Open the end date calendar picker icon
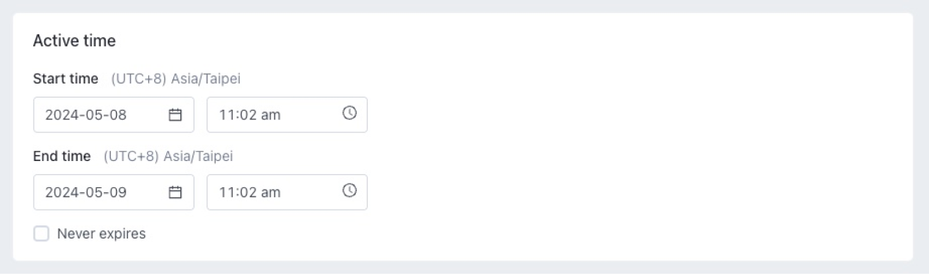The height and width of the screenshot is (274, 929). click(x=175, y=192)
